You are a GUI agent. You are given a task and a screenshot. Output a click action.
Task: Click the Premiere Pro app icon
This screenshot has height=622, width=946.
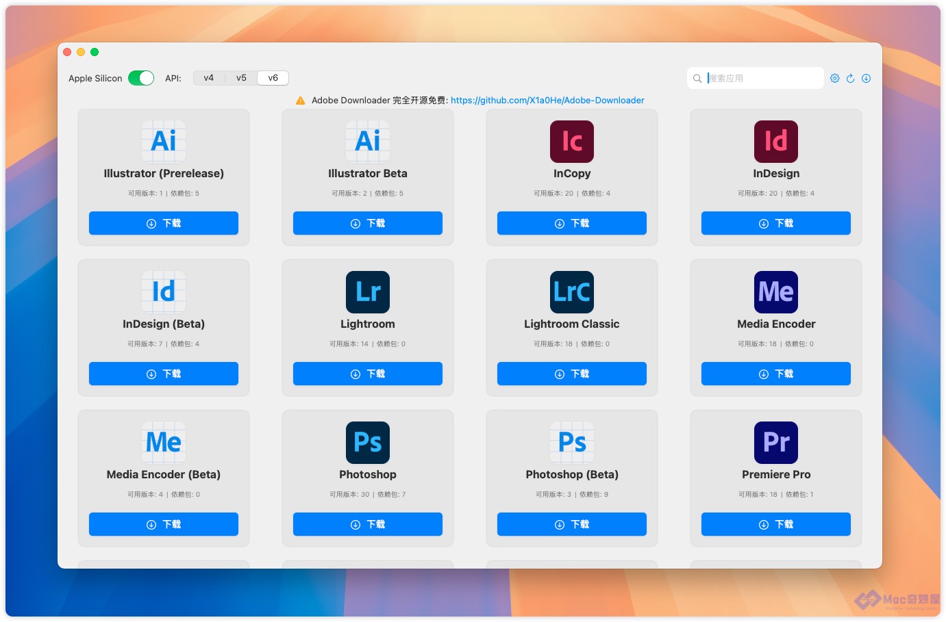pyautogui.click(x=776, y=443)
